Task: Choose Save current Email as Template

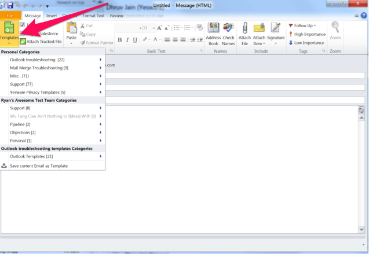Action: (53, 166)
